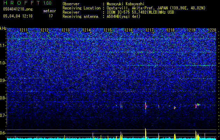220x140 pixels.
Task: Click the Receiving Location label
Action: (x=81, y=8)
